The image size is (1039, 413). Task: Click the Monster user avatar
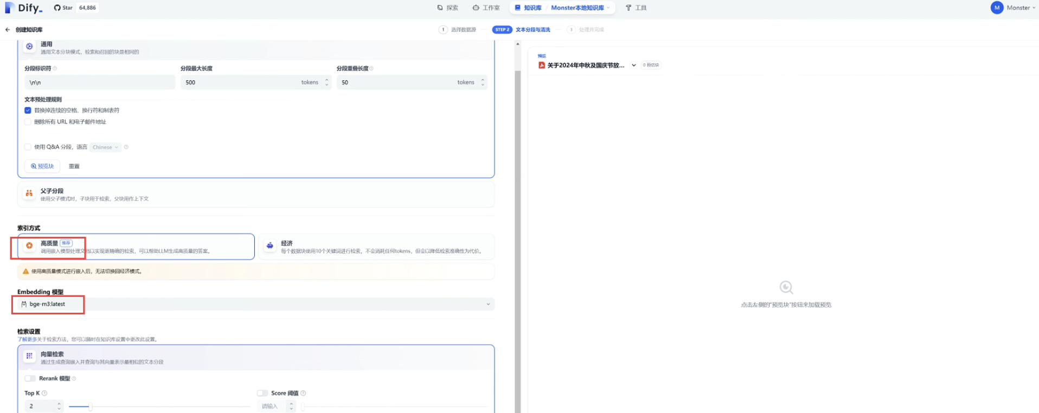click(x=997, y=8)
